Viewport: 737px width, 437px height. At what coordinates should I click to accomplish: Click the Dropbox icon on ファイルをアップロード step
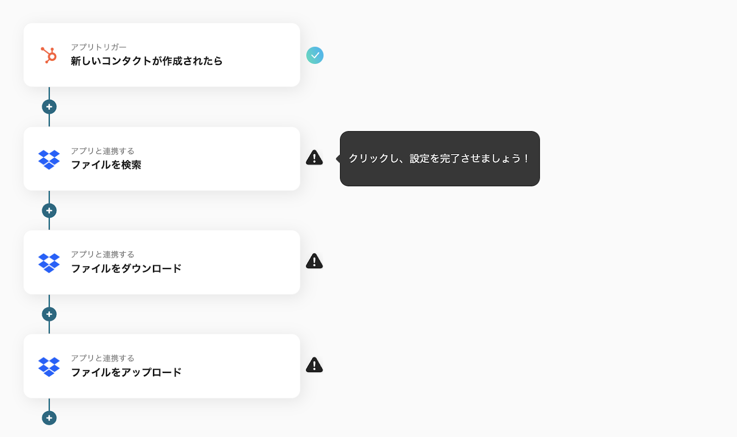pos(49,367)
